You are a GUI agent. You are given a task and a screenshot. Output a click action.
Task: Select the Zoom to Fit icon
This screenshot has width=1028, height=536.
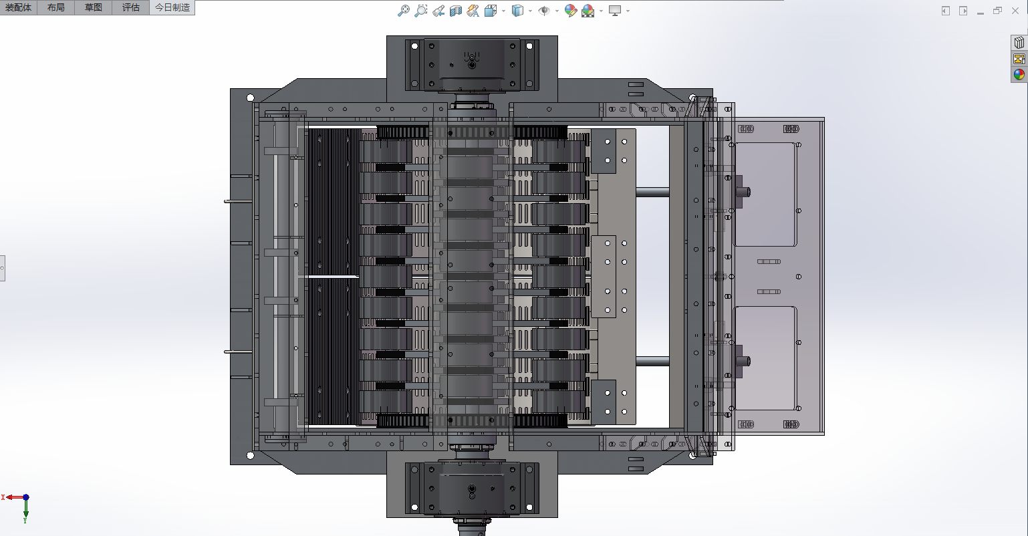click(403, 11)
